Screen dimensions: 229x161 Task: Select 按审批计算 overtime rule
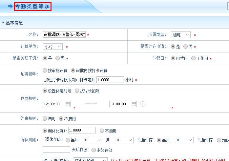point(45,70)
